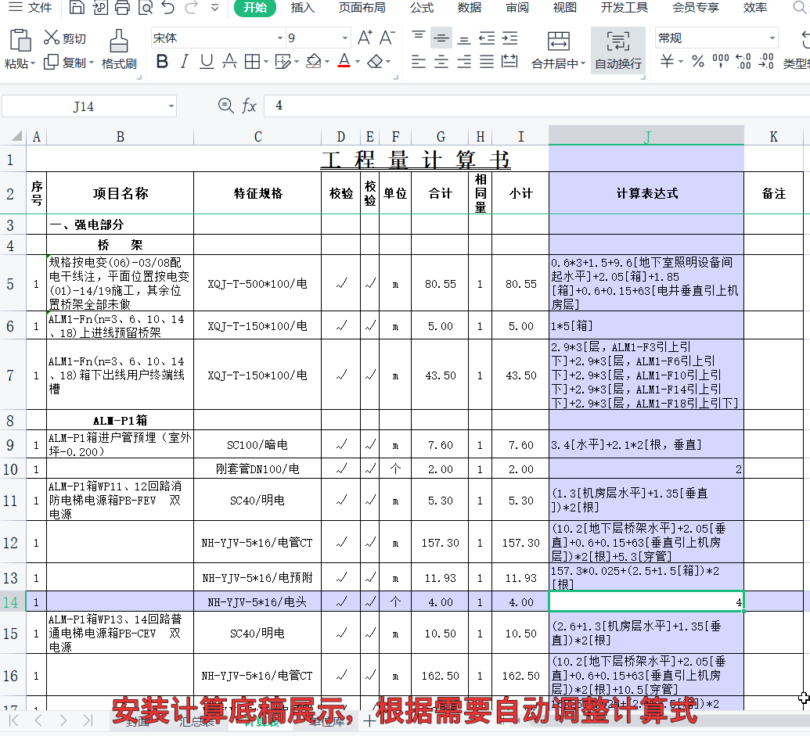The height and width of the screenshot is (736, 810).
Task: Decrease decimal places
Action: tap(766, 62)
